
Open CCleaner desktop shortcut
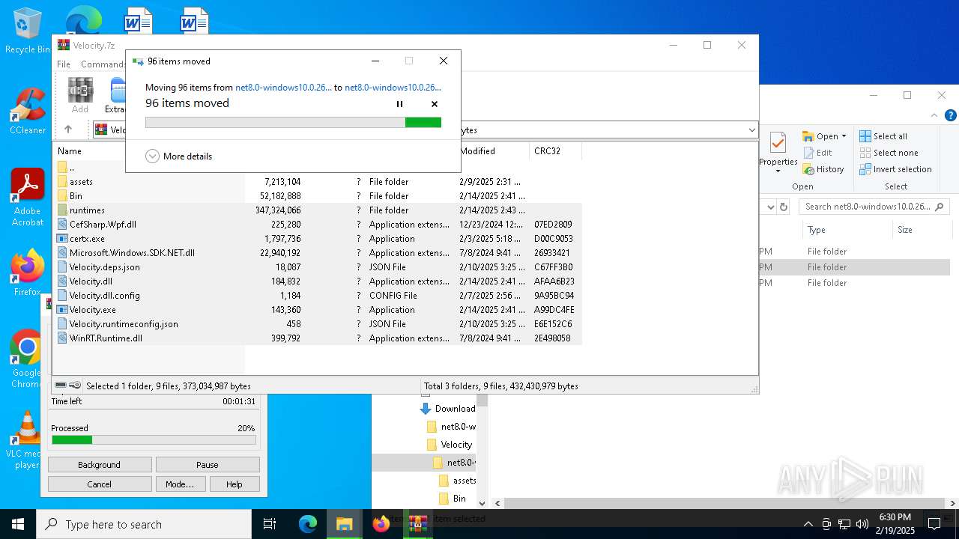pos(28,111)
